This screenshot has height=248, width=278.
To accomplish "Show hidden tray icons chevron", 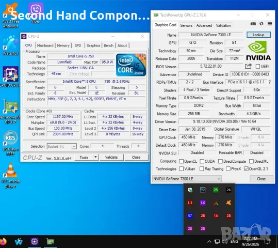I will [209, 242].
